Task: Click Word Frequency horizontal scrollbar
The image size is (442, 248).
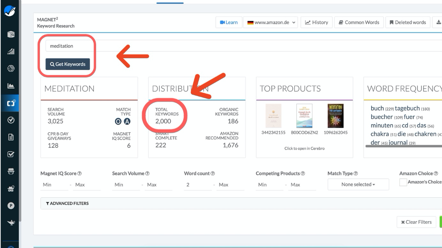Action: click(404, 146)
